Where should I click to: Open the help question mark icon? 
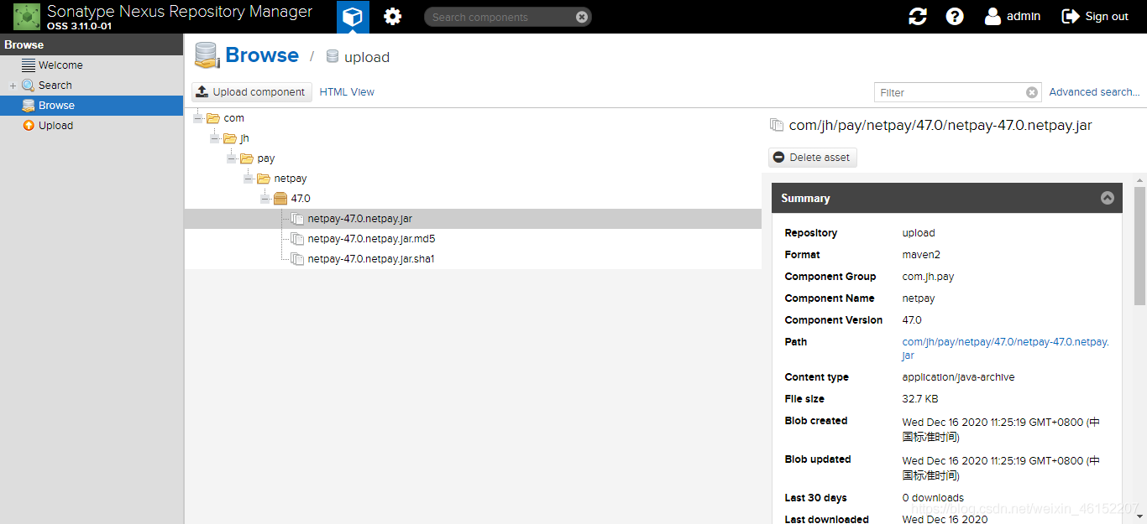pyautogui.click(x=955, y=17)
